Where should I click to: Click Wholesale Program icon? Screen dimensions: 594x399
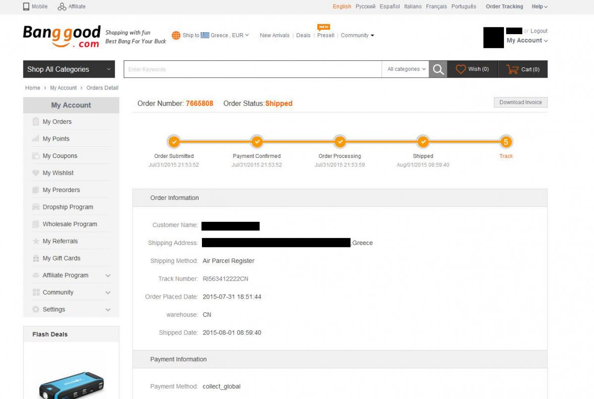click(x=36, y=224)
